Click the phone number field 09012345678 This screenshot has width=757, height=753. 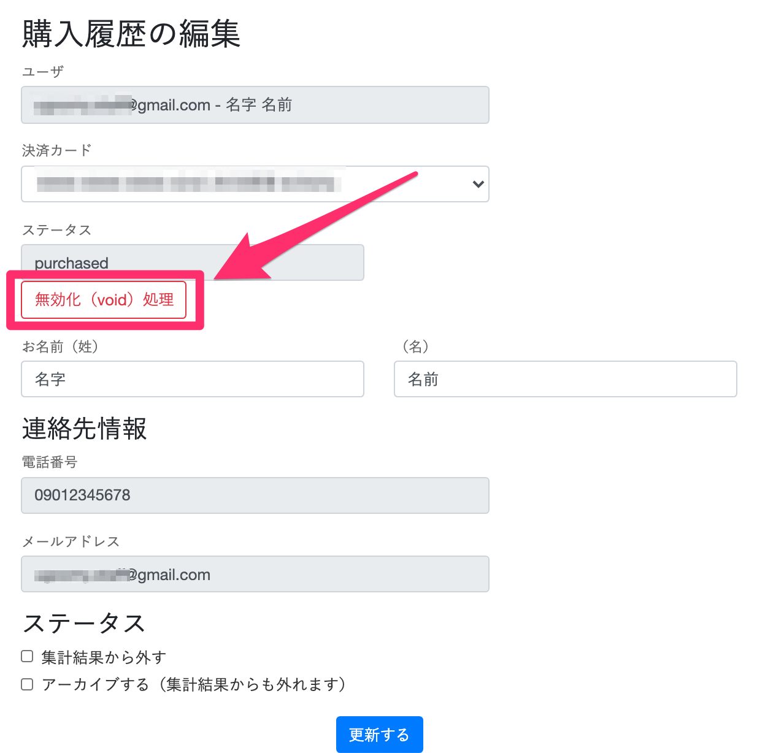255,495
